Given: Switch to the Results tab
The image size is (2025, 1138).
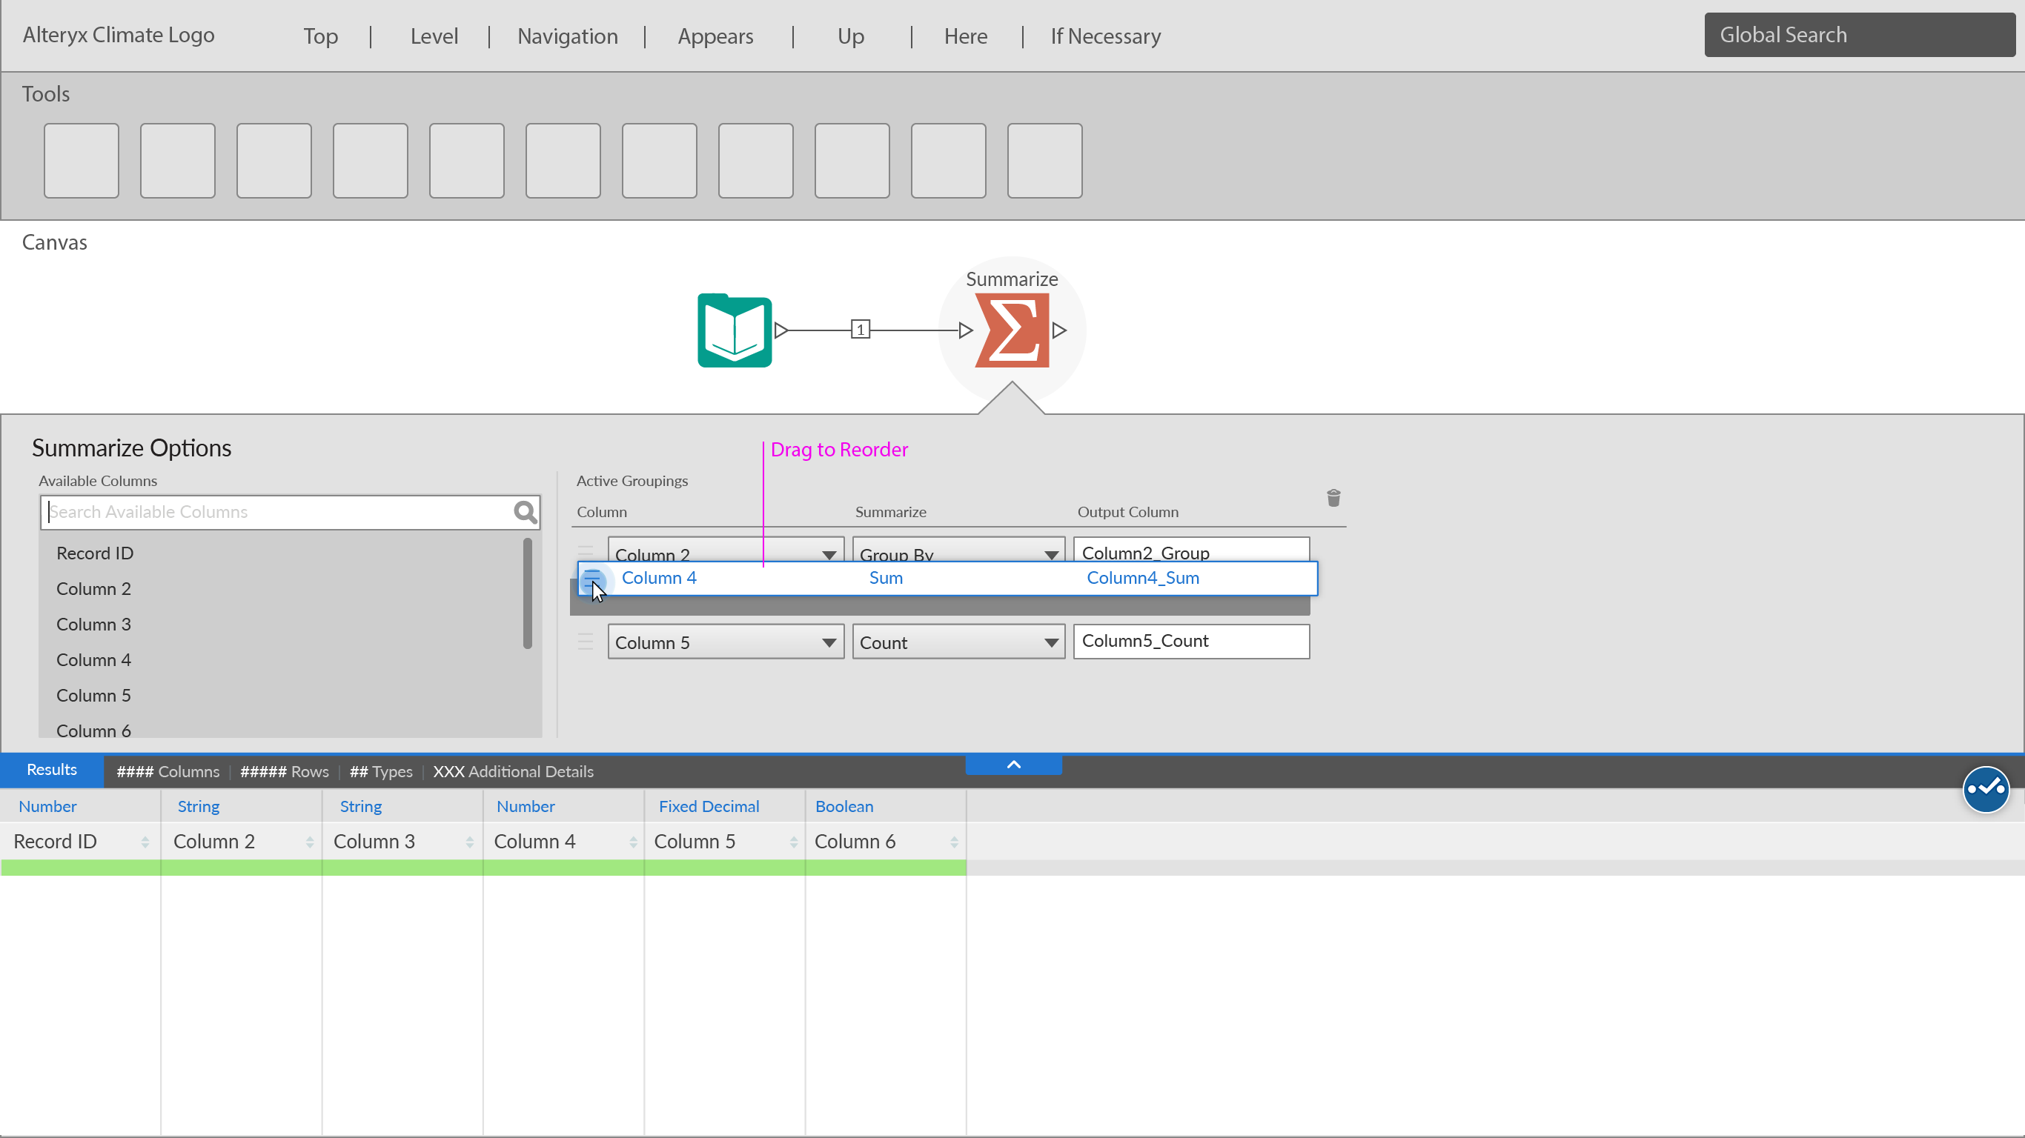Looking at the screenshot, I should [x=52, y=771].
